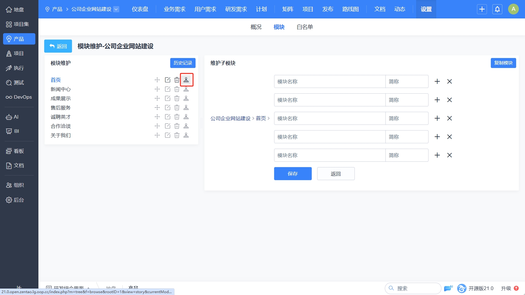Open submodule maintenance for 首页
This screenshot has height=295, width=525.
pos(186,80)
